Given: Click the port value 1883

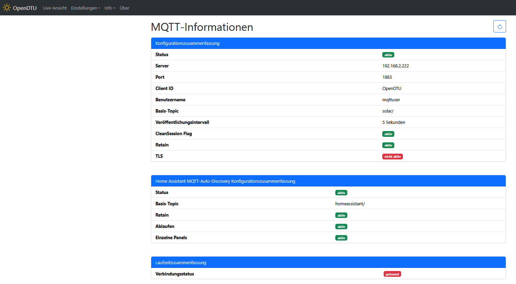Looking at the screenshot, I should 387,77.
